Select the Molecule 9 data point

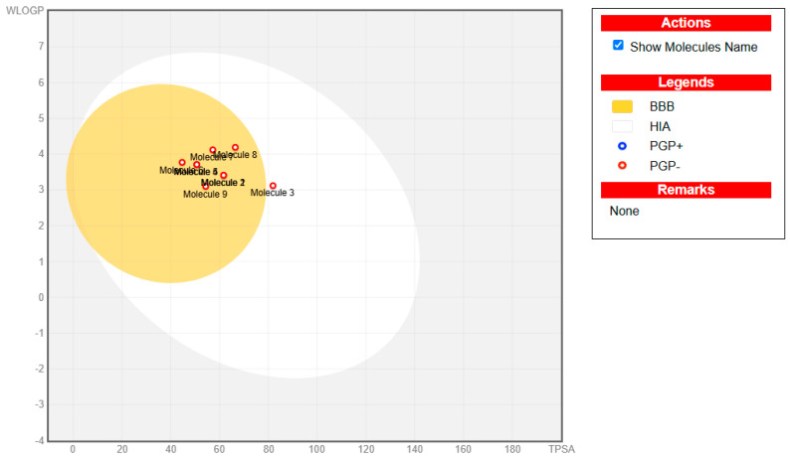pyautogui.click(x=206, y=186)
